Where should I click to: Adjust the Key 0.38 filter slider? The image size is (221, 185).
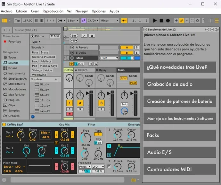click(x=98, y=143)
